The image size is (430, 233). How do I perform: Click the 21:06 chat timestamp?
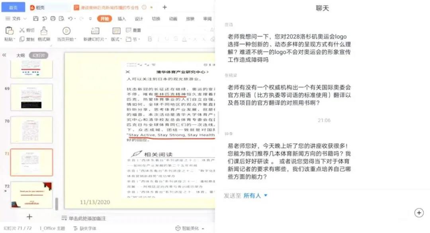pyautogui.click(x=324, y=120)
